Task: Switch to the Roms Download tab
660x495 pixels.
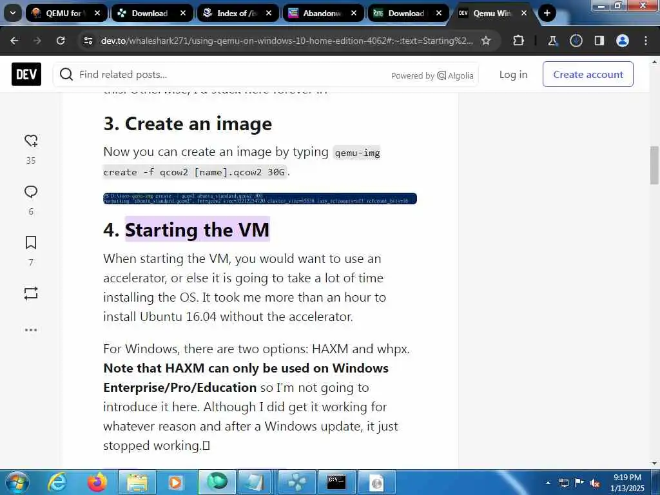Action: click(408, 13)
